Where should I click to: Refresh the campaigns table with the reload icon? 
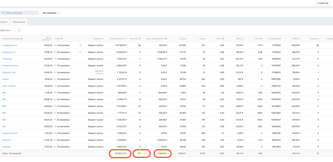[x=19, y=30]
